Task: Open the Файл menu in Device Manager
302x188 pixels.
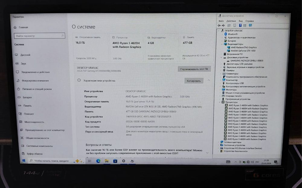Action: 221,21
